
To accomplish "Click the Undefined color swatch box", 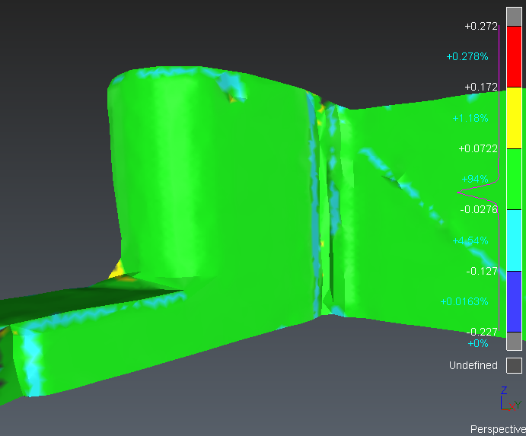I will 515,366.
